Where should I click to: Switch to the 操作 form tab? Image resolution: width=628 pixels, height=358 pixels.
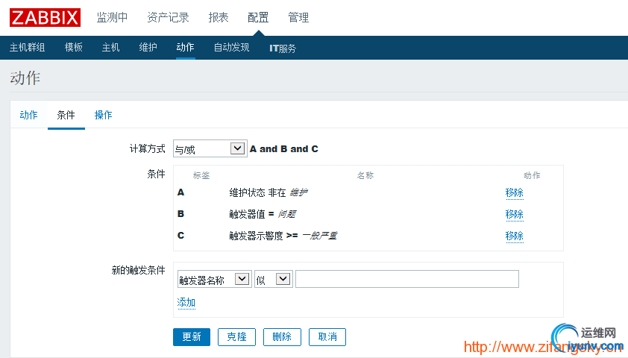104,115
